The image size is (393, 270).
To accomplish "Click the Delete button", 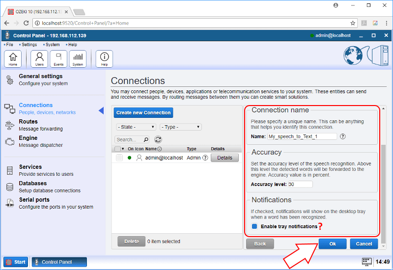I will (x=132, y=241).
